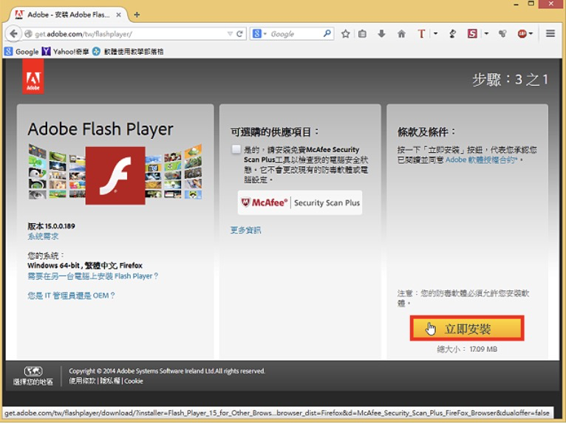Click the magnifier search icon
Viewport: 566px width, 424px height.
(x=327, y=33)
